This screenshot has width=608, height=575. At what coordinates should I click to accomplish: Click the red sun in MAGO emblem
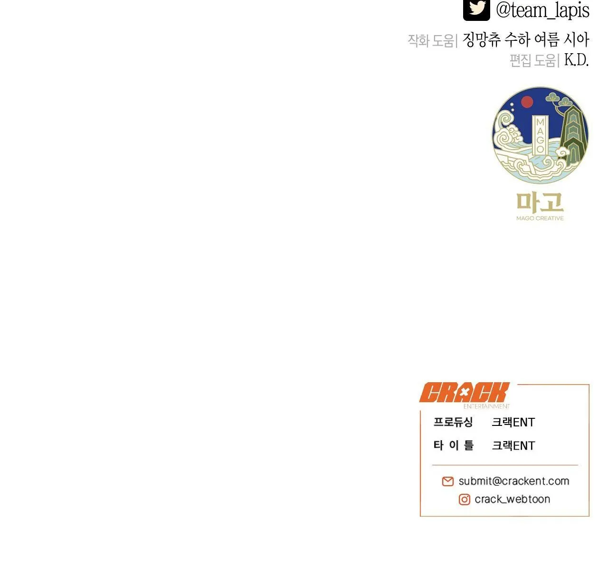tap(527, 102)
